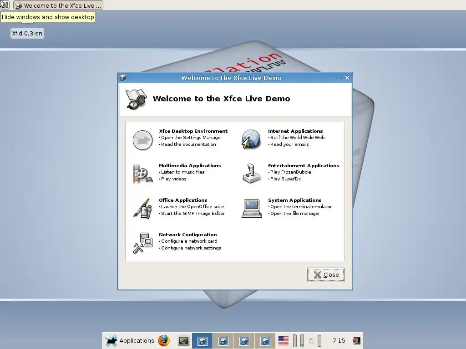
Task: Select the Welcome to the Xfce Live taskbar entry
Action: (58, 5)
